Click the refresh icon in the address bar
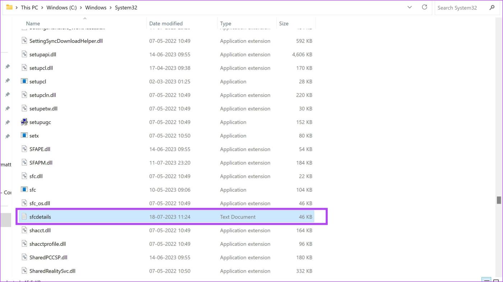Viewport: 503px width, 282px height. [x=424, y=7]
